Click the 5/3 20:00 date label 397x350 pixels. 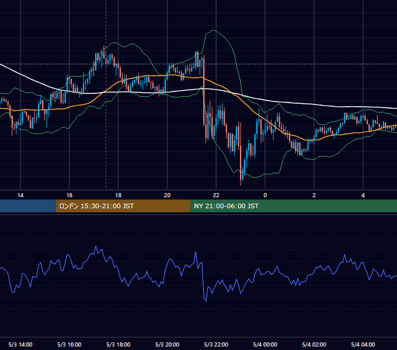pyautogui.click(x=167, y=344)
